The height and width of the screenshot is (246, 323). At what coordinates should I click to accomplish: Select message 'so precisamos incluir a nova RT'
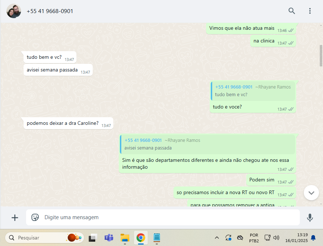235,193
